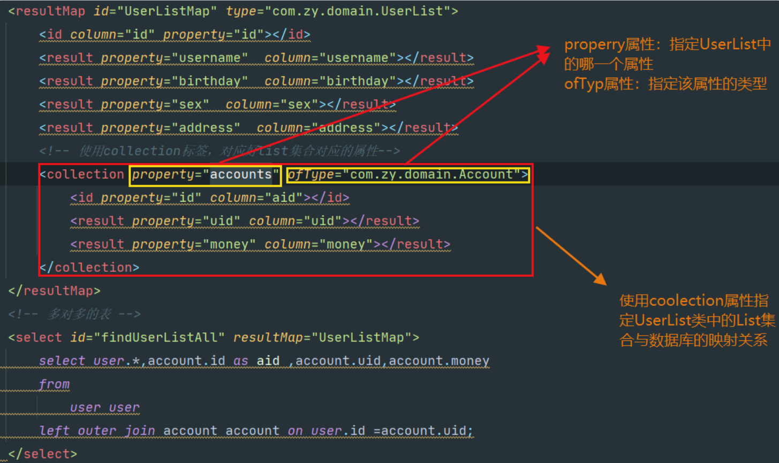Click "left outer join" keywords
The image size is (779, 463).
pyautogui.click(x=97, y=431)
